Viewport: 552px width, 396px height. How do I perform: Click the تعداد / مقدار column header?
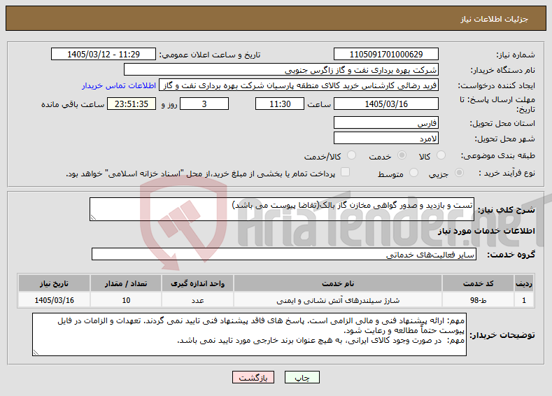pyautogui.click(x=126, y=283)
